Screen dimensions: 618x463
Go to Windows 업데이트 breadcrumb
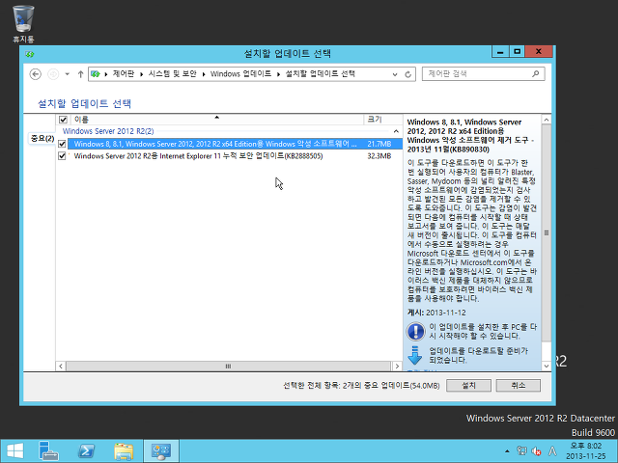click(x=240, y=73)
